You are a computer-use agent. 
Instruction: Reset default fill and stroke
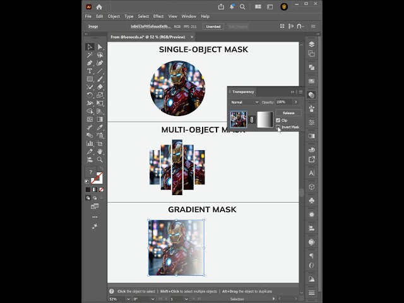pos(87,182)
